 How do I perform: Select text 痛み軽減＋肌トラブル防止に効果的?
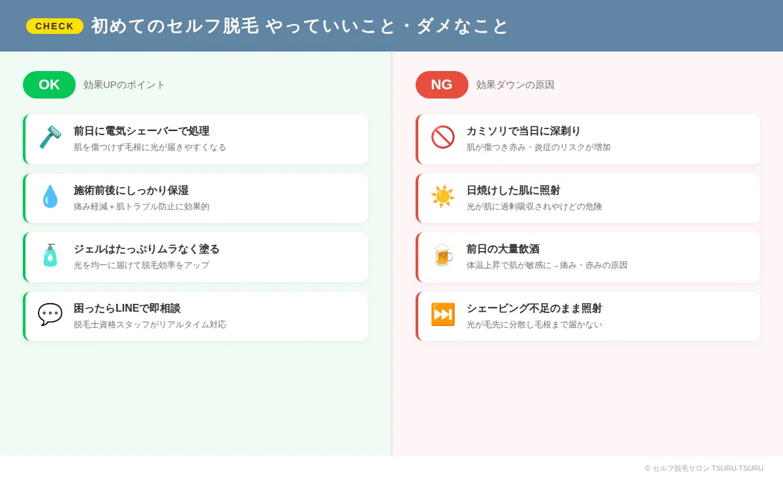[141, 207]
